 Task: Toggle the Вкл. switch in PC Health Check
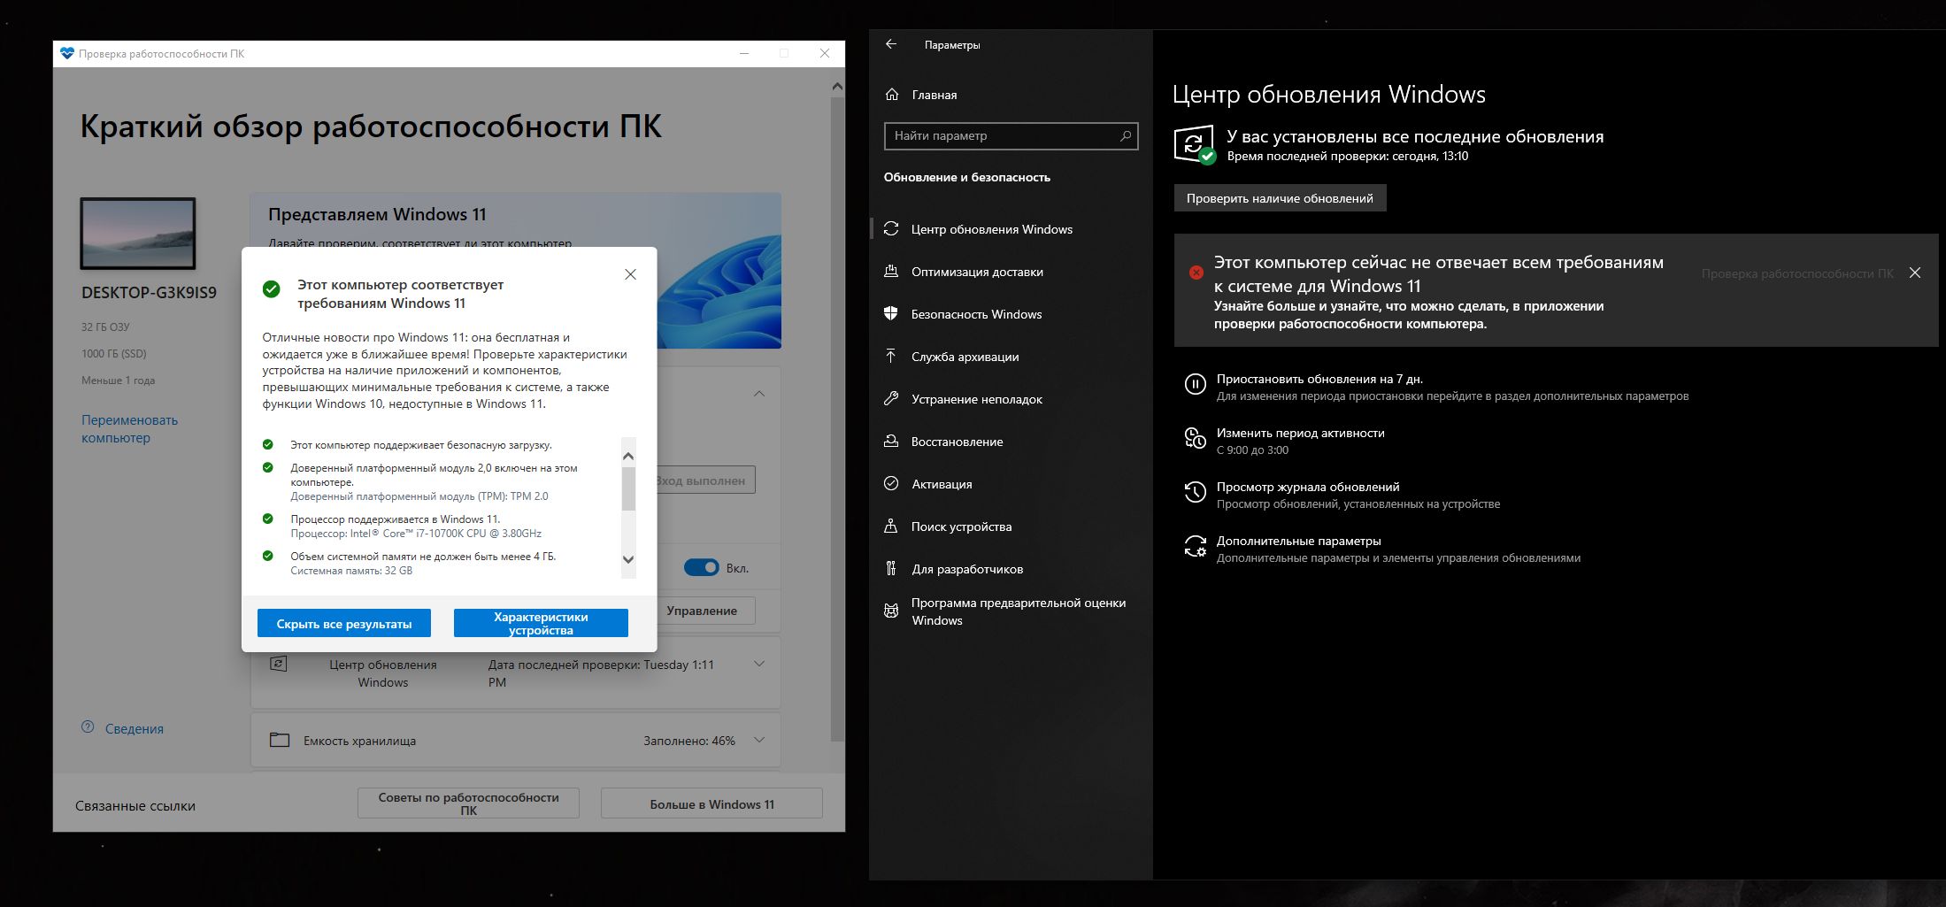click(x=702, y=567)
